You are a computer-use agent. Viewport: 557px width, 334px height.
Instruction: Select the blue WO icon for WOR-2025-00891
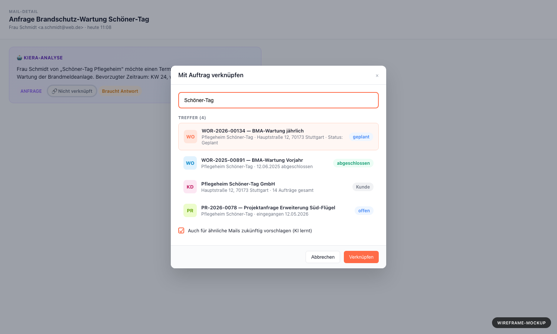(190, 163)
